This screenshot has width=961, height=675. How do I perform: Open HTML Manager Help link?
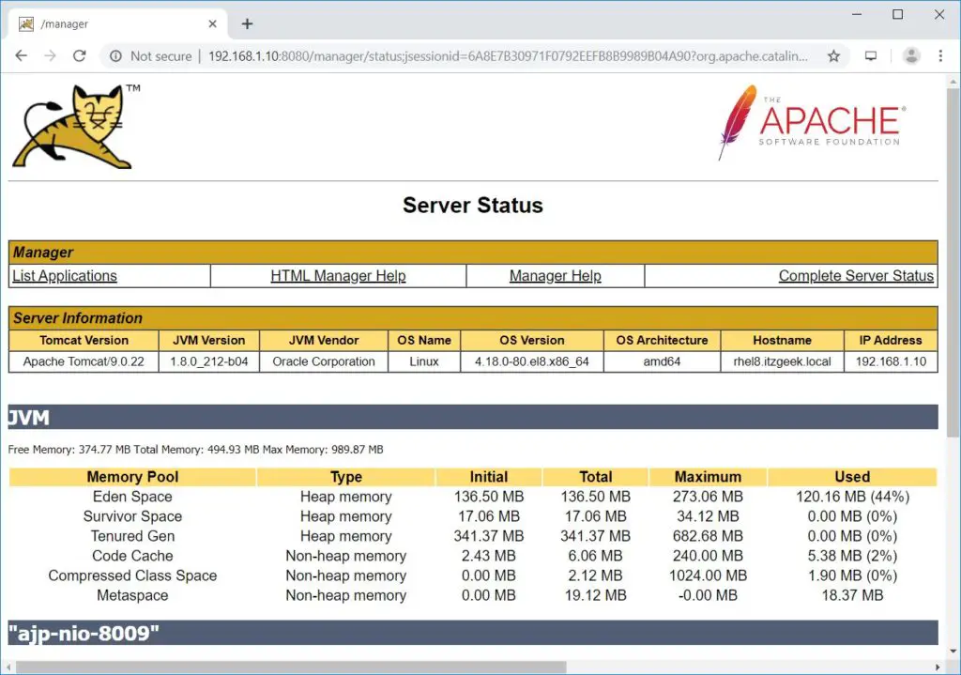pyautogui.click(x=338, y=276)
